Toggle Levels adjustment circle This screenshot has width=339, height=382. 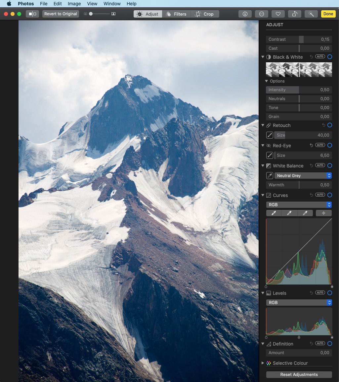tap(330, 293)
